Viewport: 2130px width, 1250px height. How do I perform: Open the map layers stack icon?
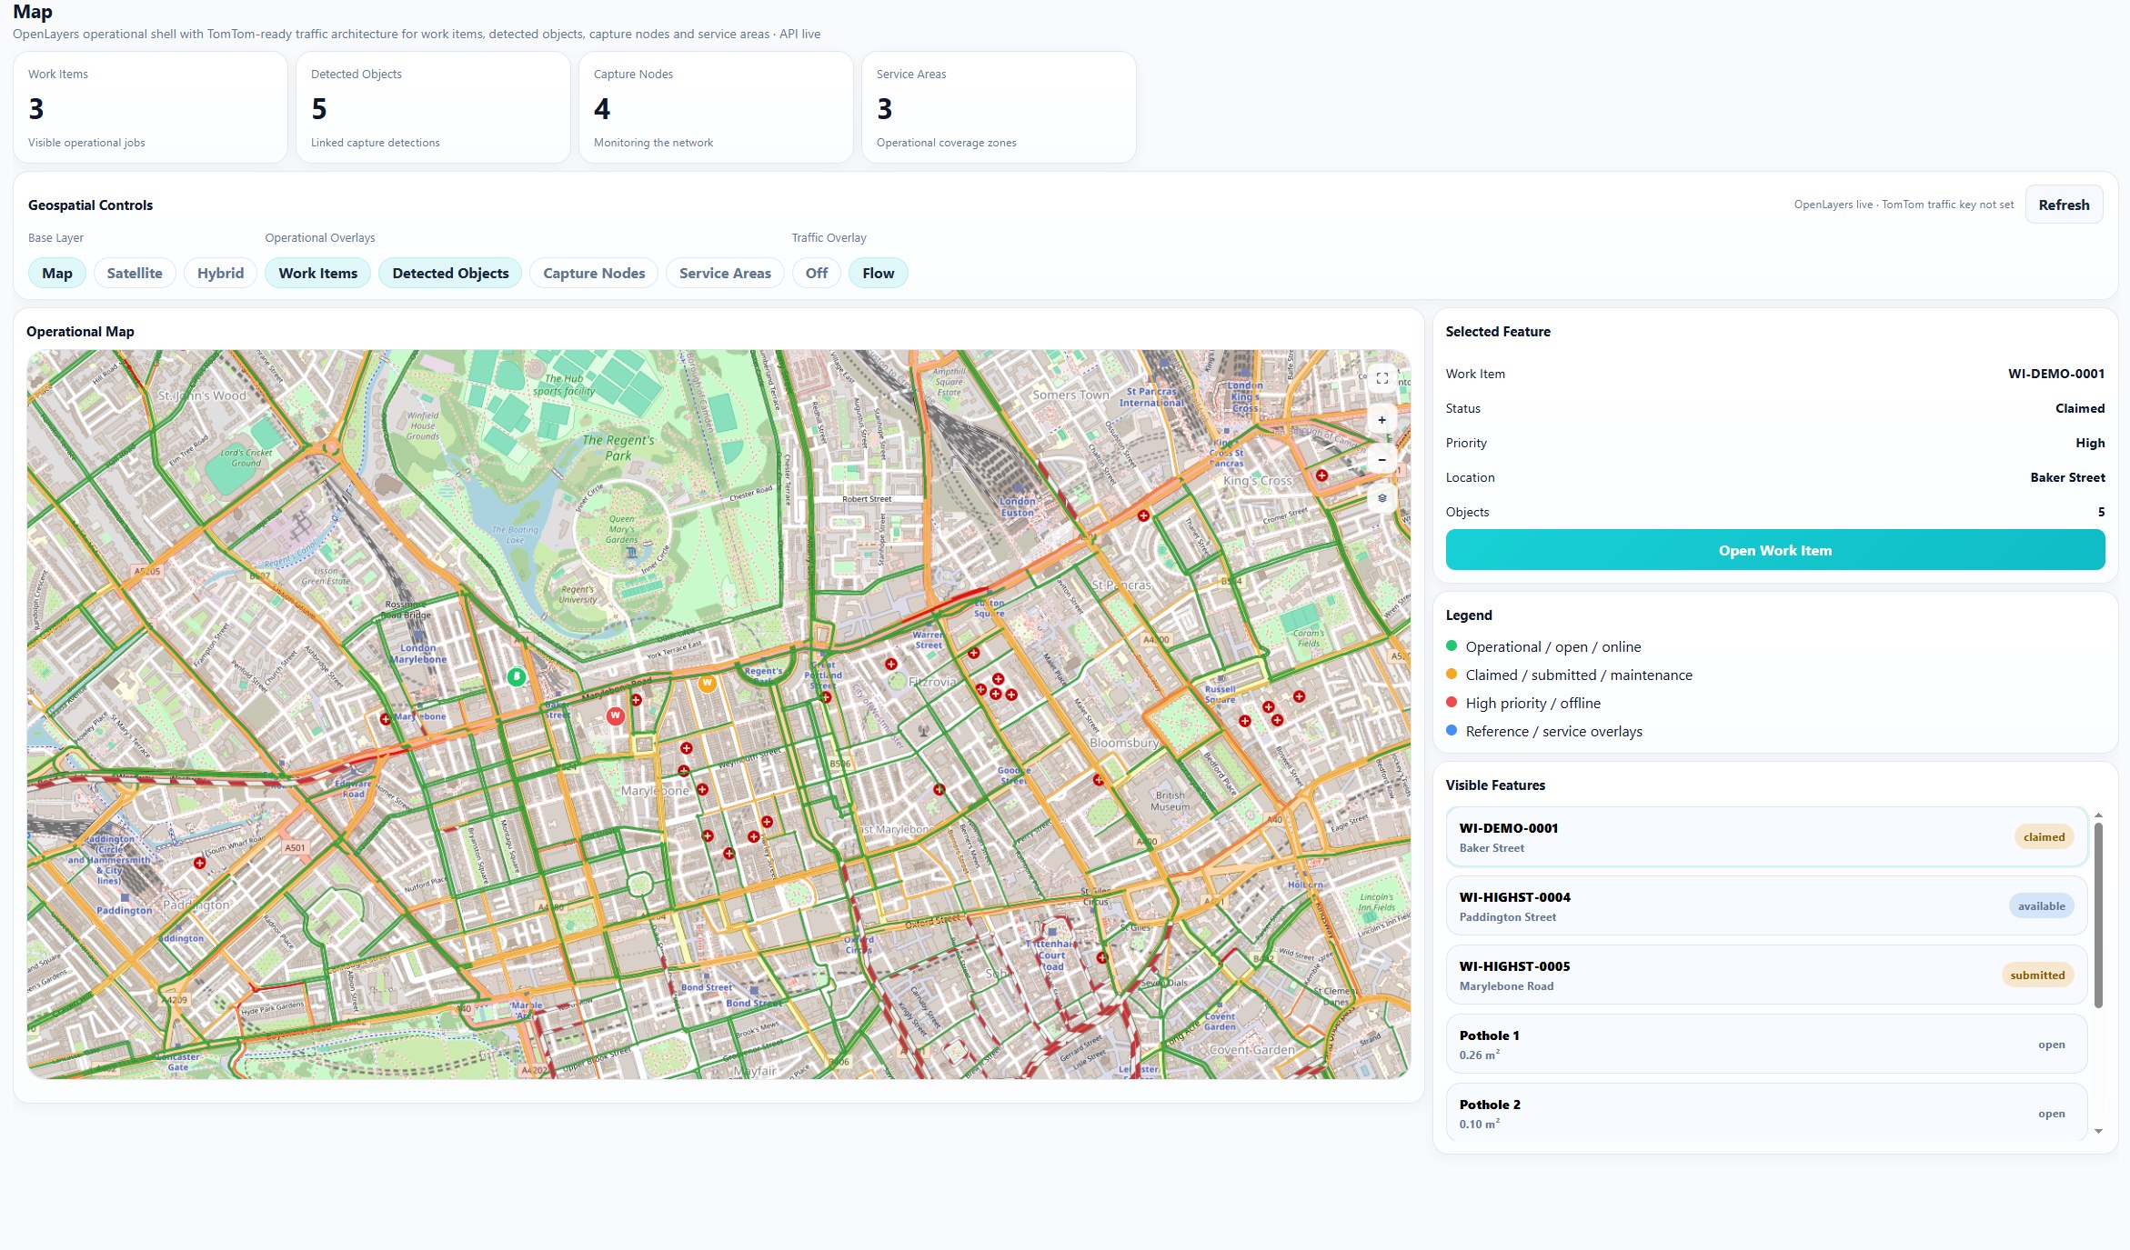[1381, 498]
